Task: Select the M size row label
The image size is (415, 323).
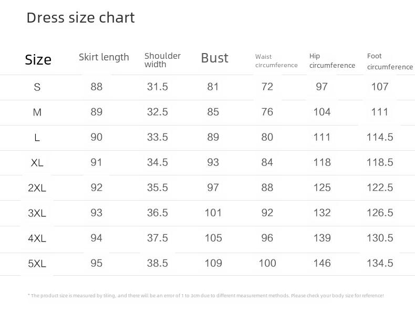Action: pos(37,112)
